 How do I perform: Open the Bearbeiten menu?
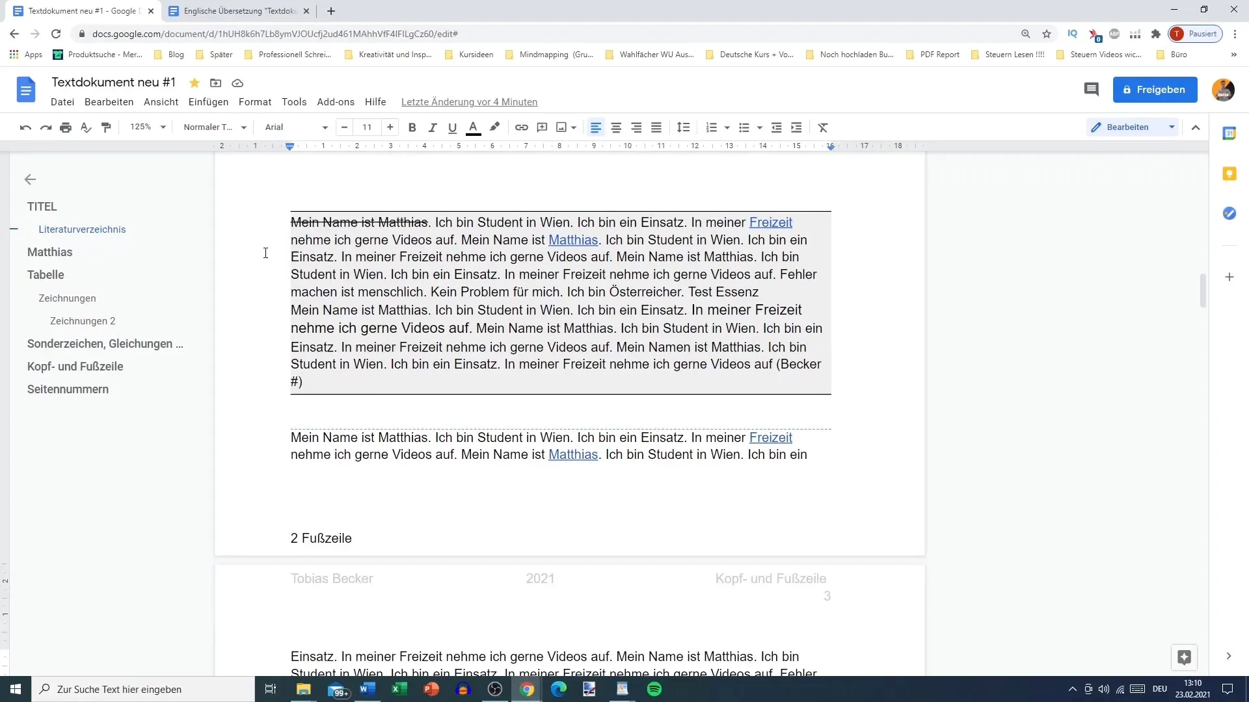pyautogui.click(x=109, y=102)
